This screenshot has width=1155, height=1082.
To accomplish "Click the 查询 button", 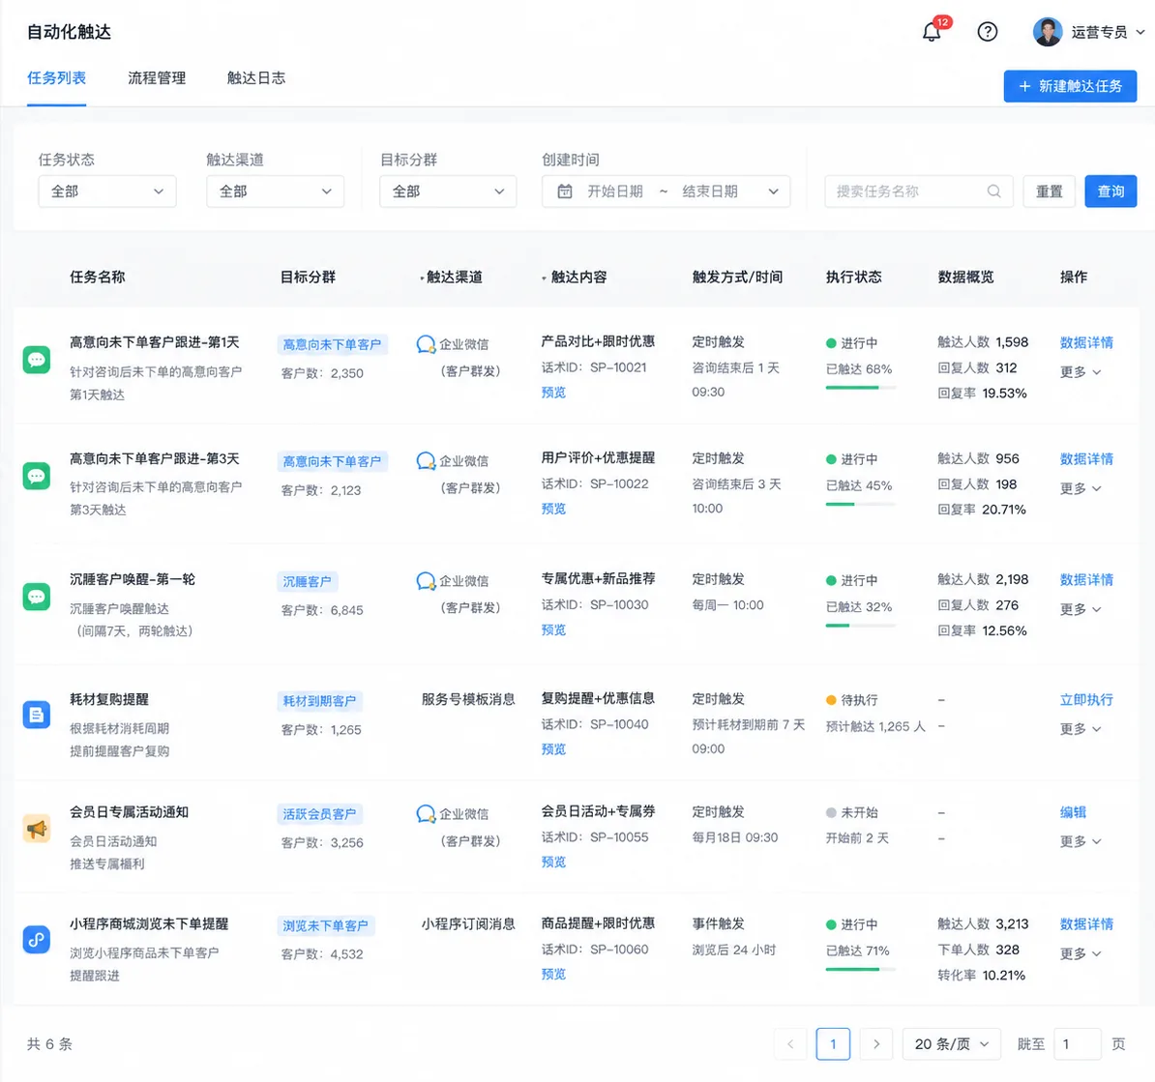I will (x=1111, y=191).
